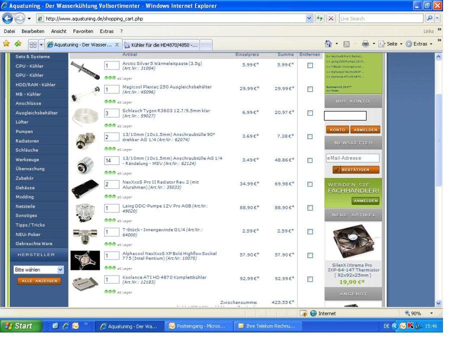450x339 pixels.
Task: Open the Print button dropdown arrow
Action: (x=373, y=44)
